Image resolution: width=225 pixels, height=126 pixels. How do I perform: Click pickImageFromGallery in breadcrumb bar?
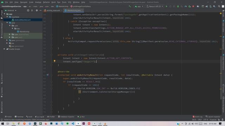(x=81, y=6)
